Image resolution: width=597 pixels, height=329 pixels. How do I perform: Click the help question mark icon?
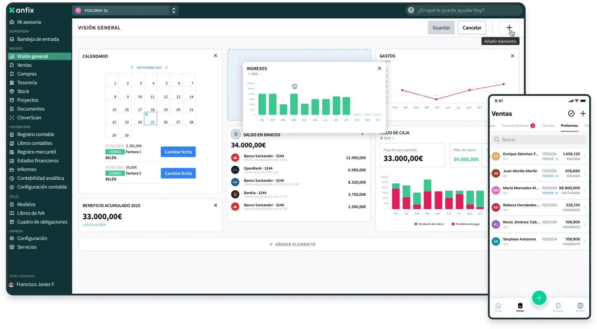coord(410,10)
